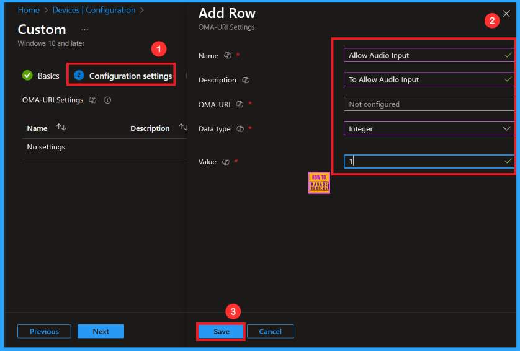The image size is (520, 351).
Task: Click the info icon next to Name label
Action: 228,56
